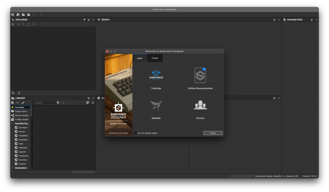329x192 pixels.
Task: Open the Forums link
Action: point(200,110)
